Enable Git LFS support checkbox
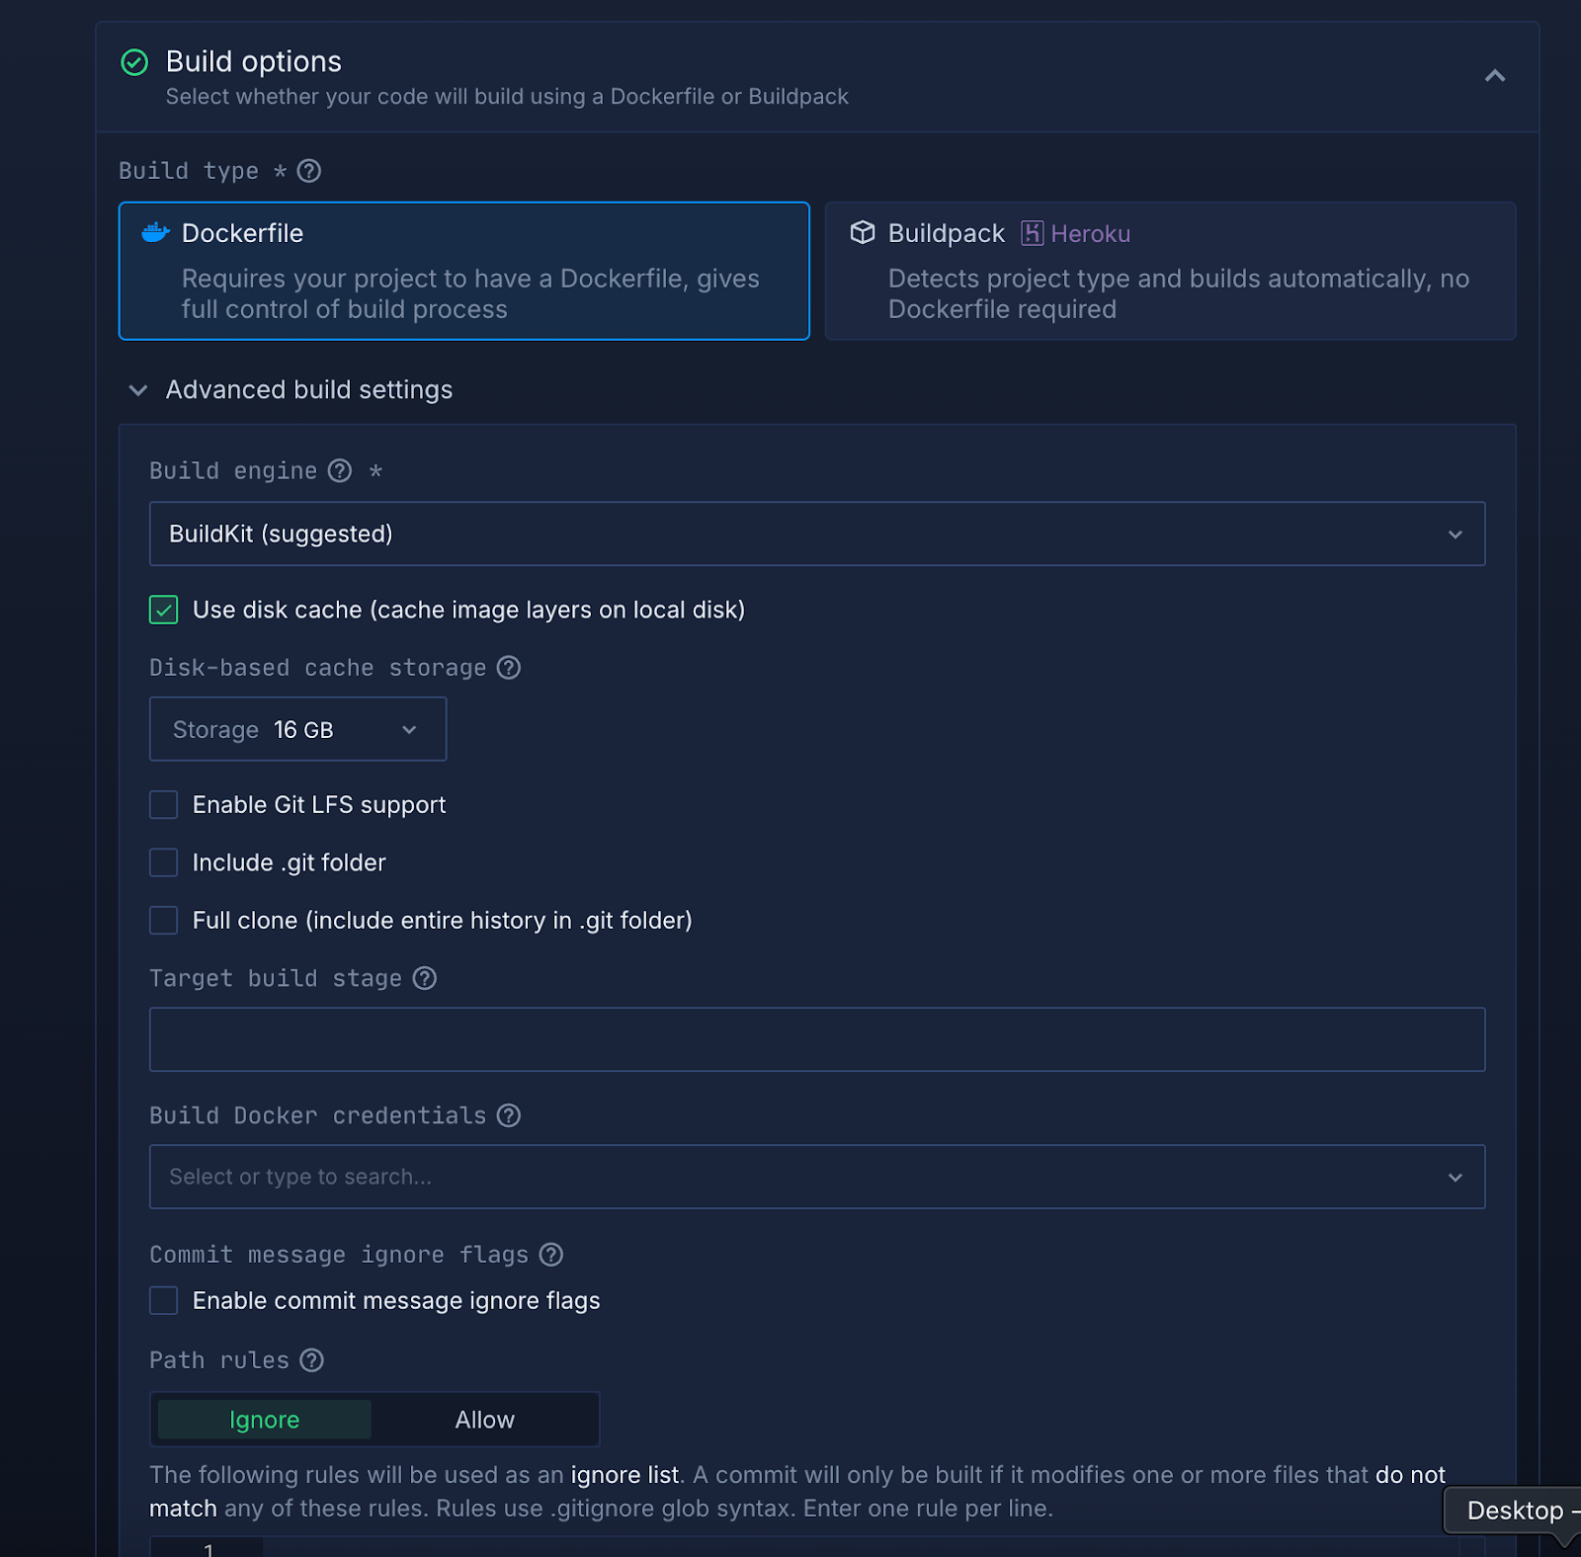 pyautogui.click(x=164, y=805)
